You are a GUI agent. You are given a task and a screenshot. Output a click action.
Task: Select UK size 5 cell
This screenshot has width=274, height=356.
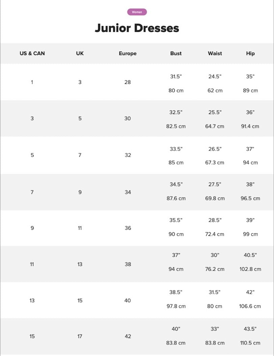coord(80,118)
